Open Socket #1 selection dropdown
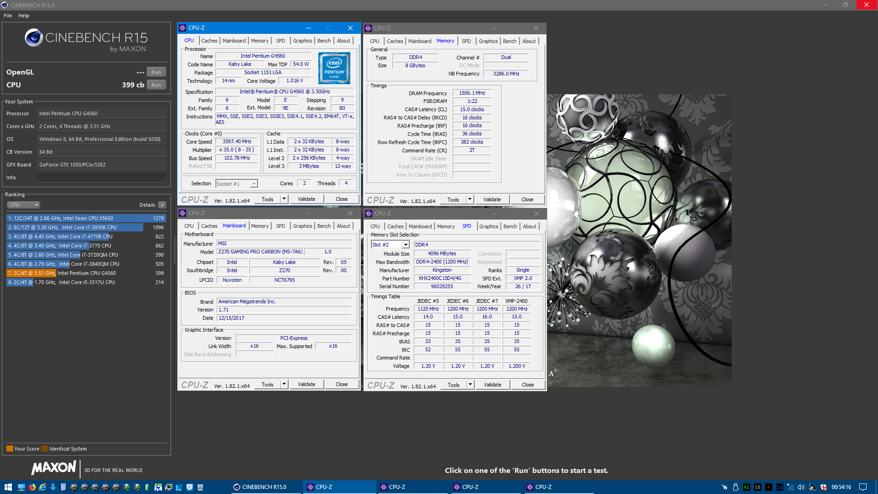Viewport: 878px width, 494px height. click(236, 183)
